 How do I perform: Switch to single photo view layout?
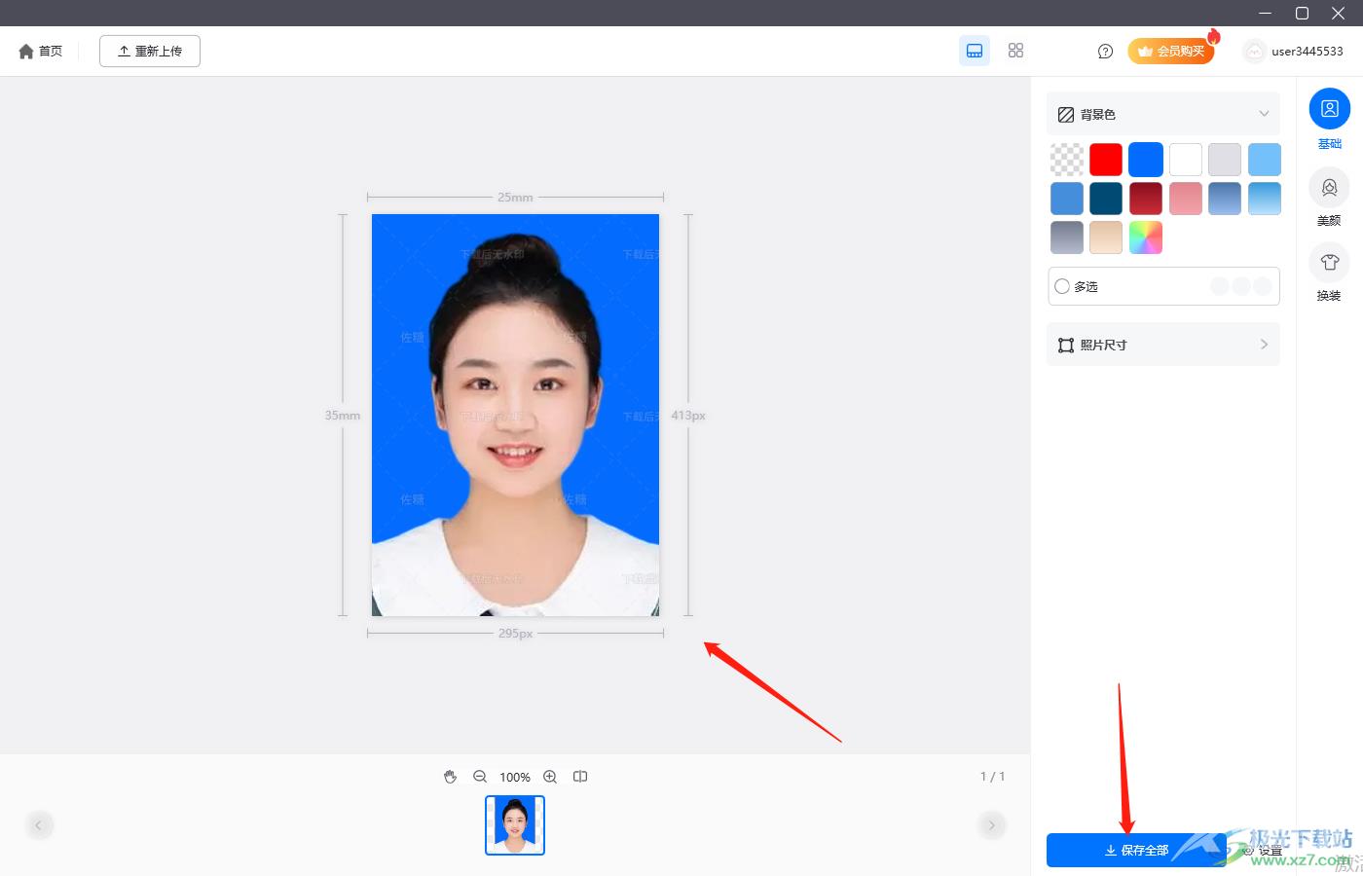(x=975, y=51)
